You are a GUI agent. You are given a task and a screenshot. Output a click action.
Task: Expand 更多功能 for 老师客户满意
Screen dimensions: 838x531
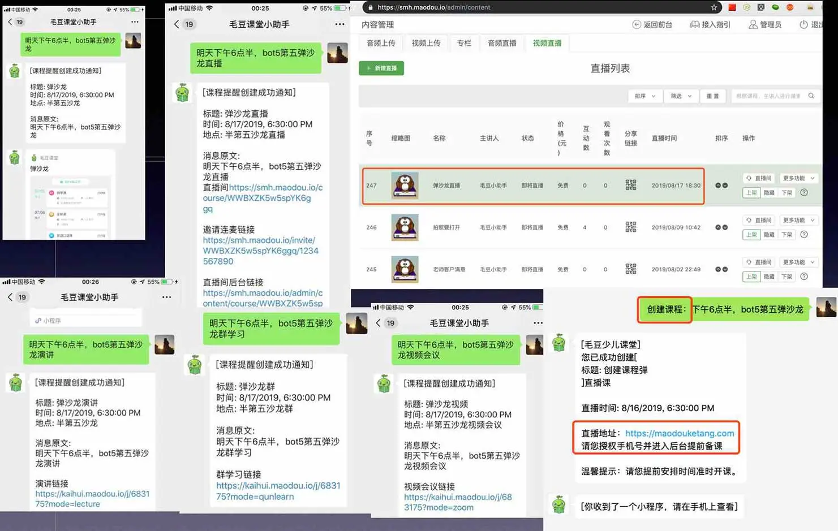tap(798, 262)
